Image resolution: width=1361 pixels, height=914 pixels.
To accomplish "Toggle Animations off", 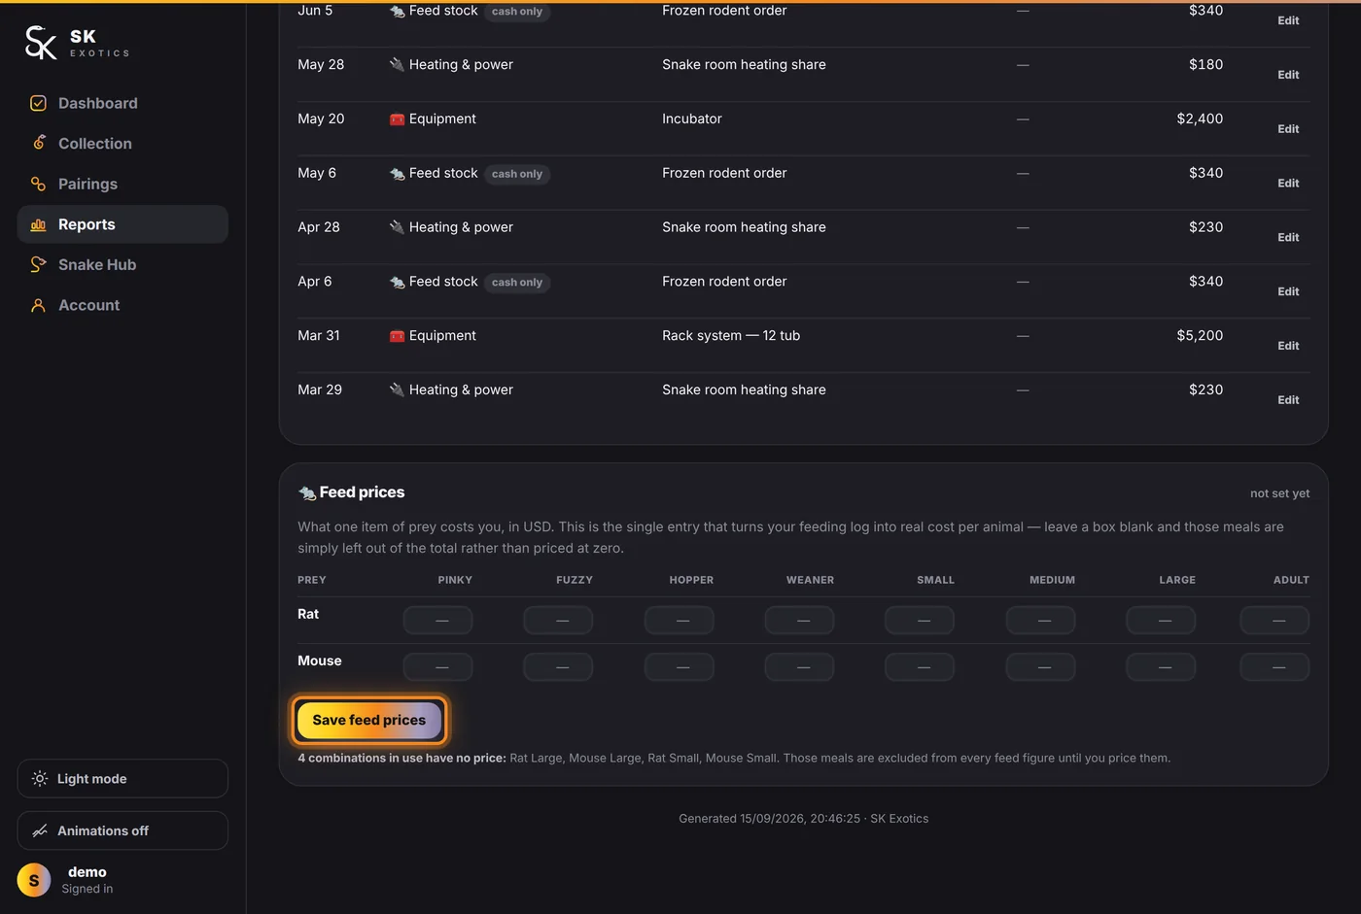I will coord(122,830).
